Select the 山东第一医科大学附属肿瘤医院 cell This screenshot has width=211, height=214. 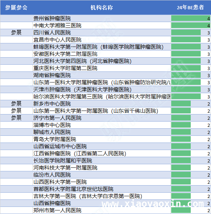[102, 82]
